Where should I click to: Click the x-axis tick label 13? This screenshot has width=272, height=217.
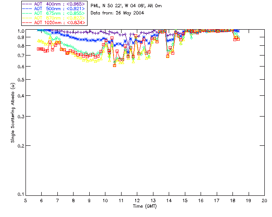tap(153, 200)
